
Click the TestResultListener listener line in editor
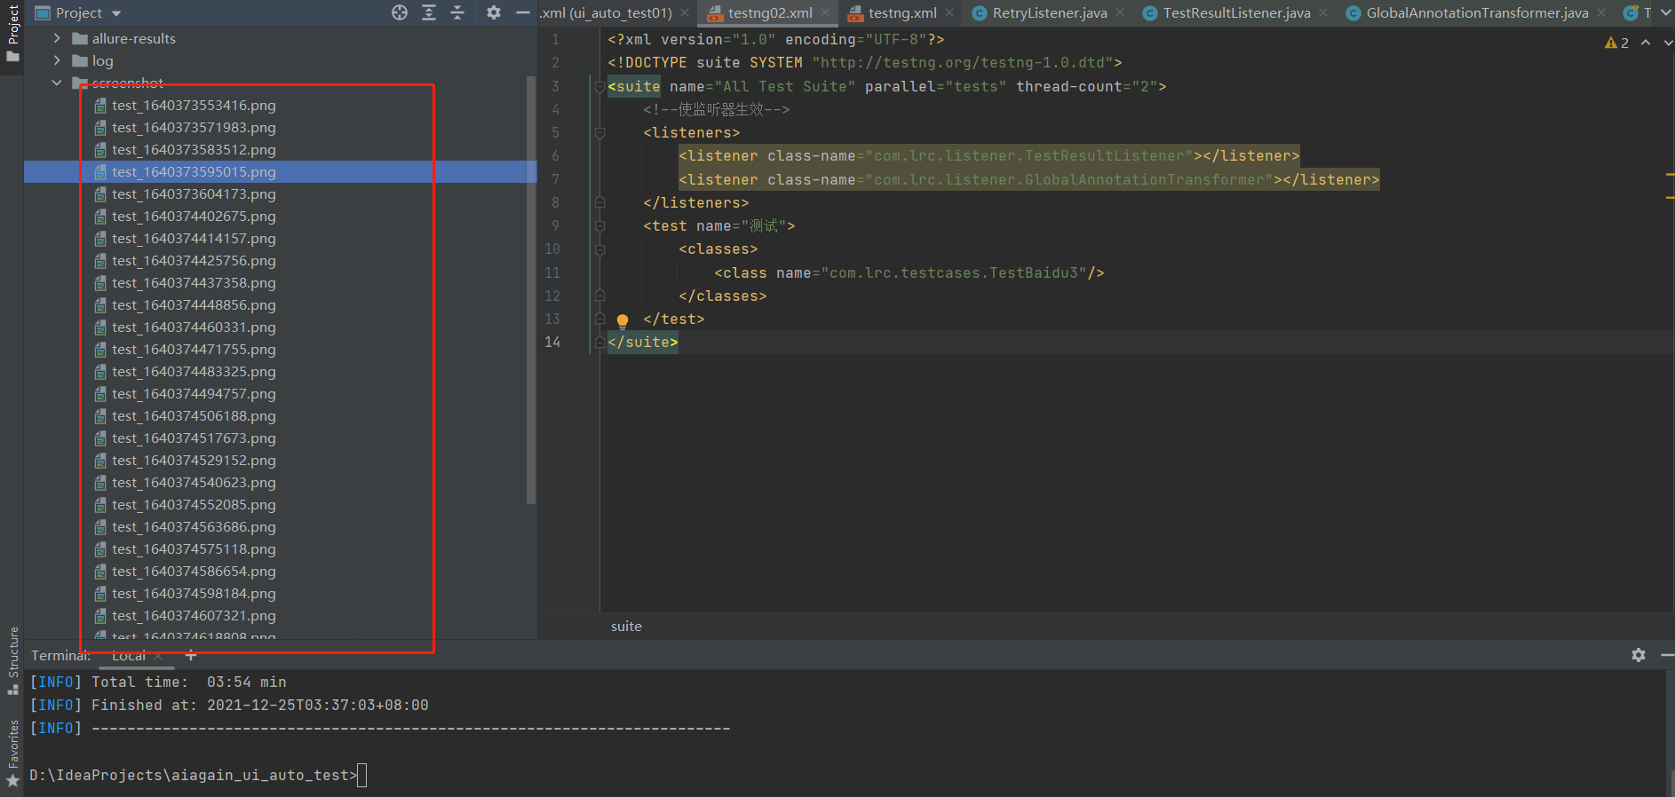pos(989,156)
